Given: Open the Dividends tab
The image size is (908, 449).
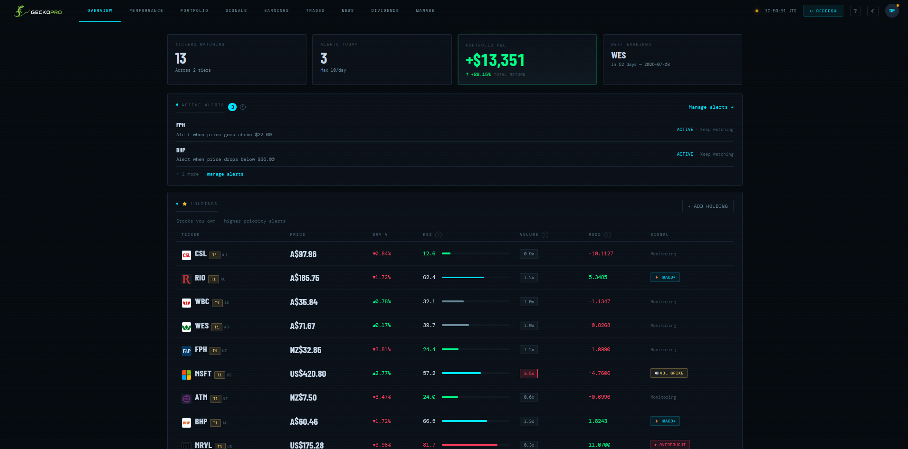Looking at the screenshot, I should pos(385,10).
